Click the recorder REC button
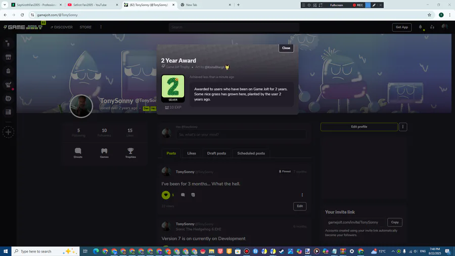This screenshot has width=455, height=256. (358, 5)
